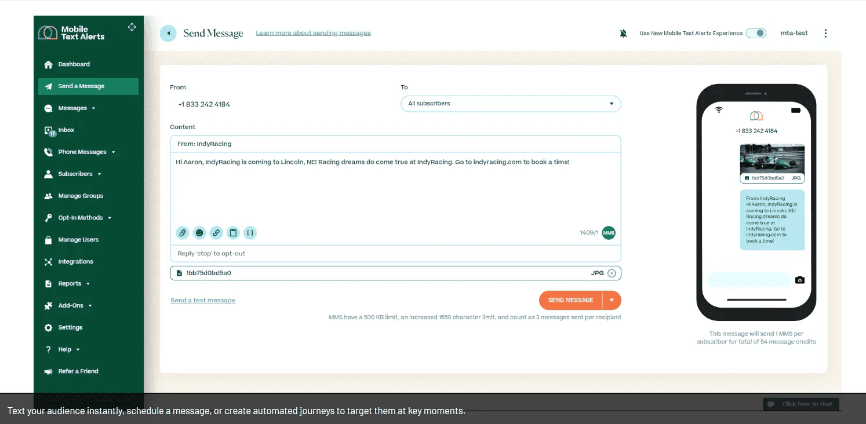Click the 1bb75d0bd5a0 attachment file name

[x=208, y=273]
